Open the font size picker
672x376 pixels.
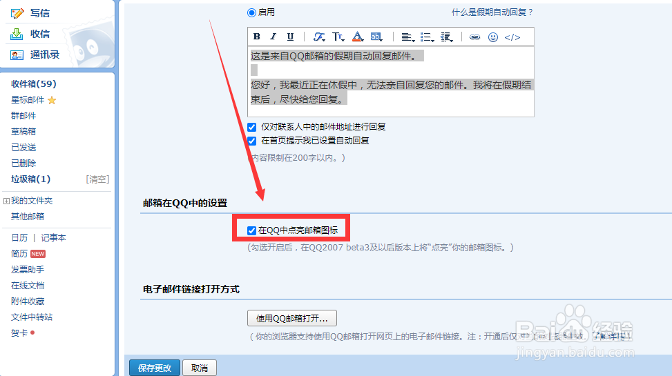338,37
